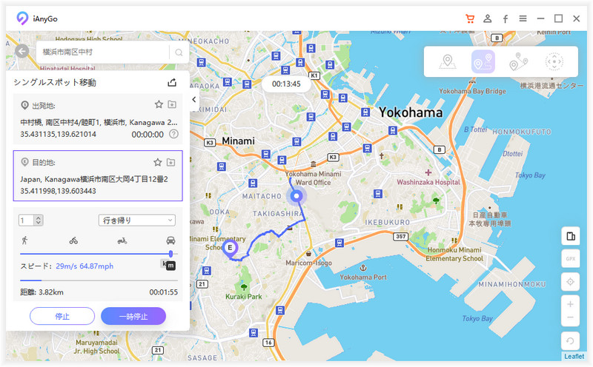Click the Minami label on map
The height and width of the screenshot is (367, 593).
tap(238, 141)
